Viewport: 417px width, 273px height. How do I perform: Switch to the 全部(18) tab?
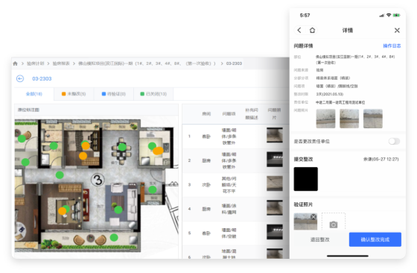click(34, 94)
